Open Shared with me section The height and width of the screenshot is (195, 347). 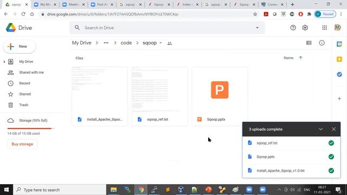click(31, 73)
